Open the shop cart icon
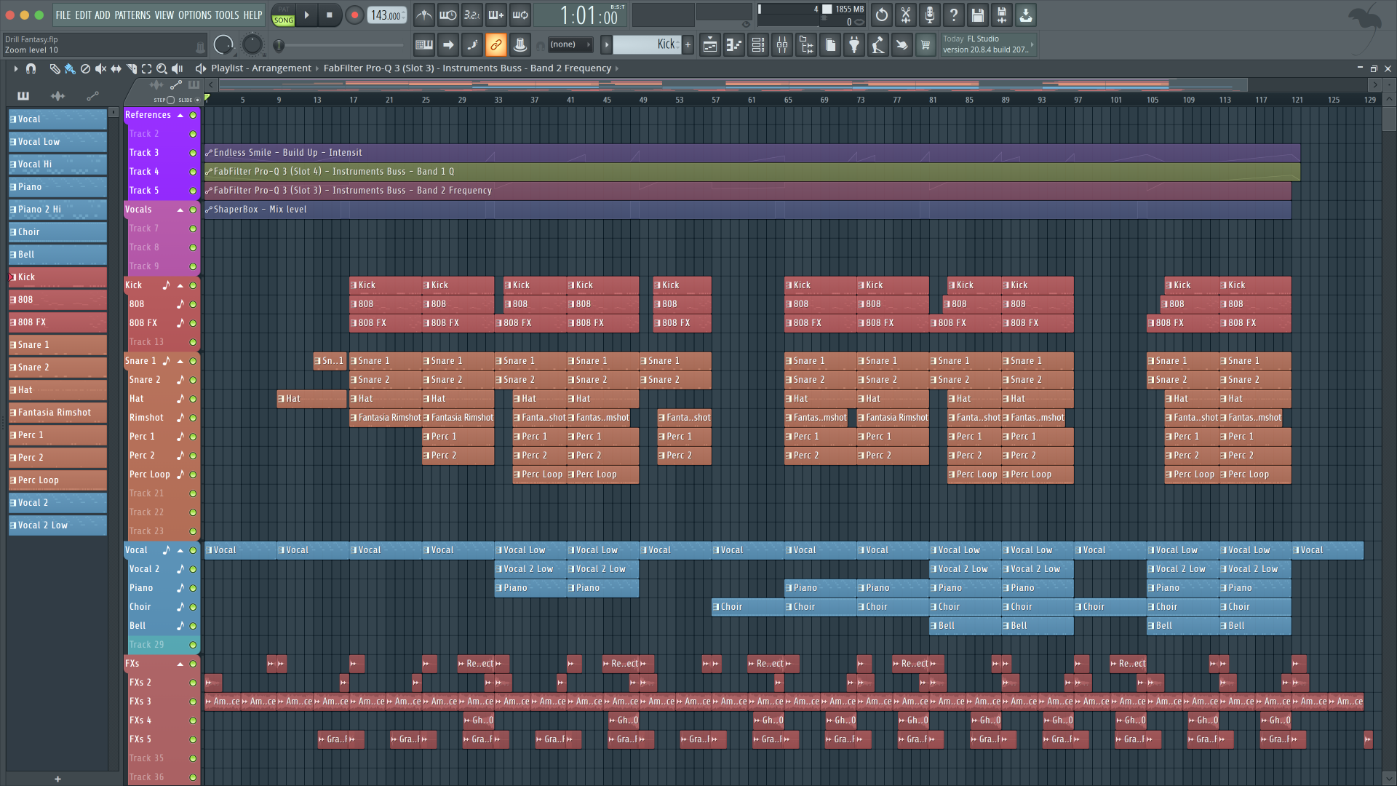Viewport: 1397px width, 786px height. [x=926, y=45]
